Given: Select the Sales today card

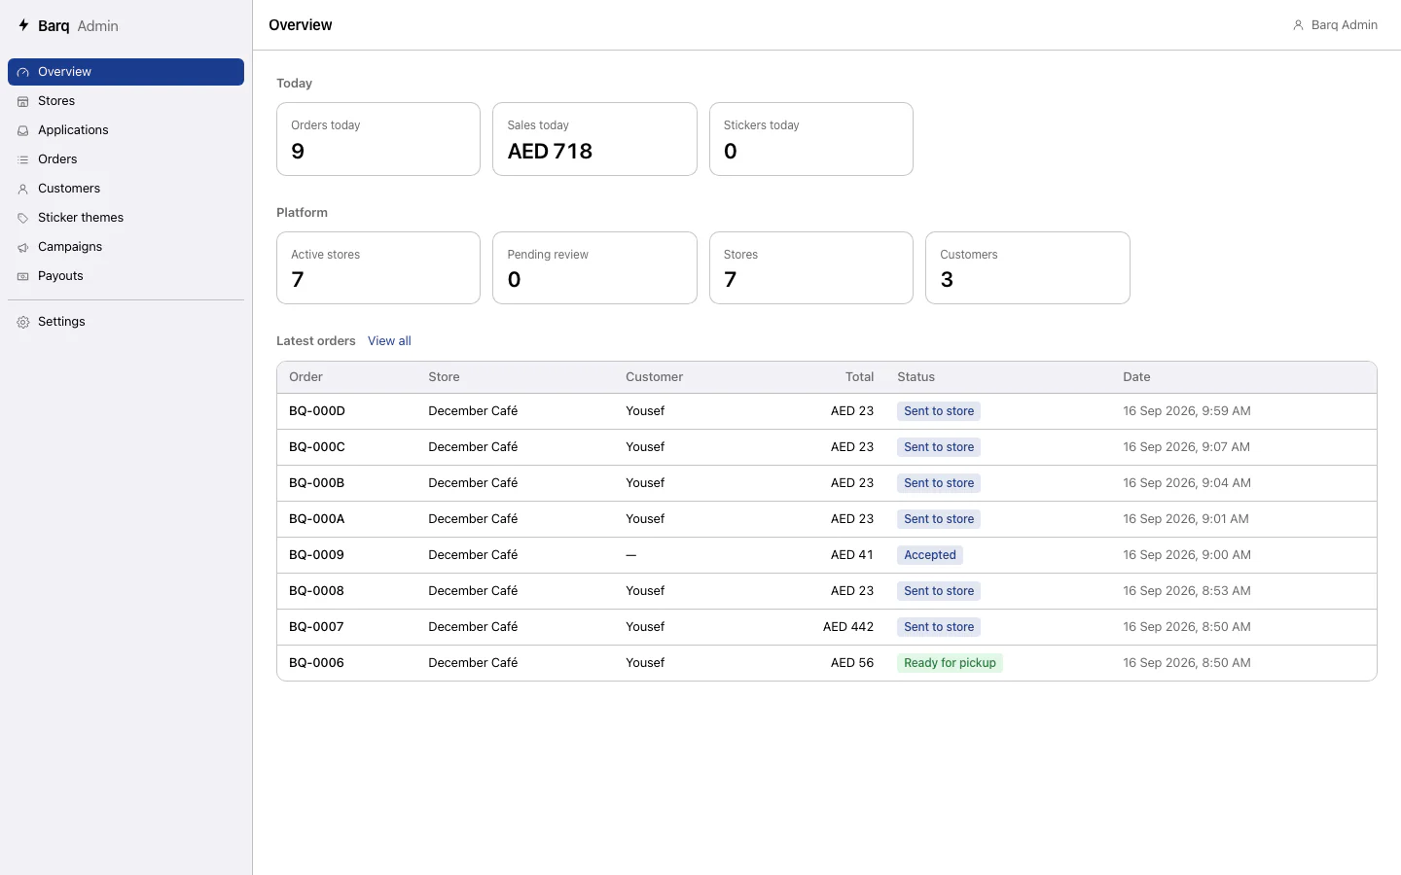Looking at the screenshot, I should (594, 139).
